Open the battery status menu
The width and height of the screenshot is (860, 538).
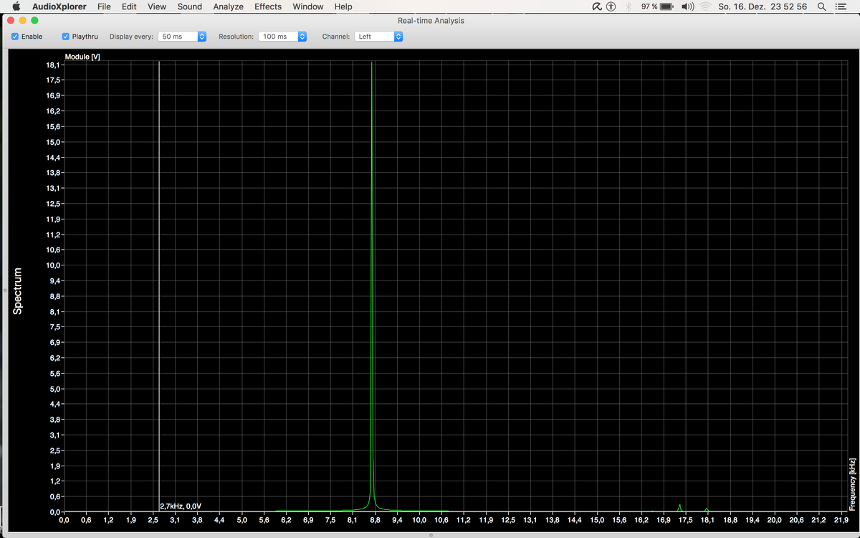(666, 6)
